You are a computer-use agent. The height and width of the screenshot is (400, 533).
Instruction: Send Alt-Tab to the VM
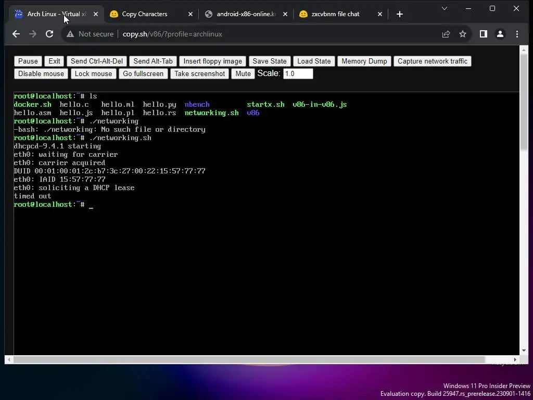[x=153, y=61]
